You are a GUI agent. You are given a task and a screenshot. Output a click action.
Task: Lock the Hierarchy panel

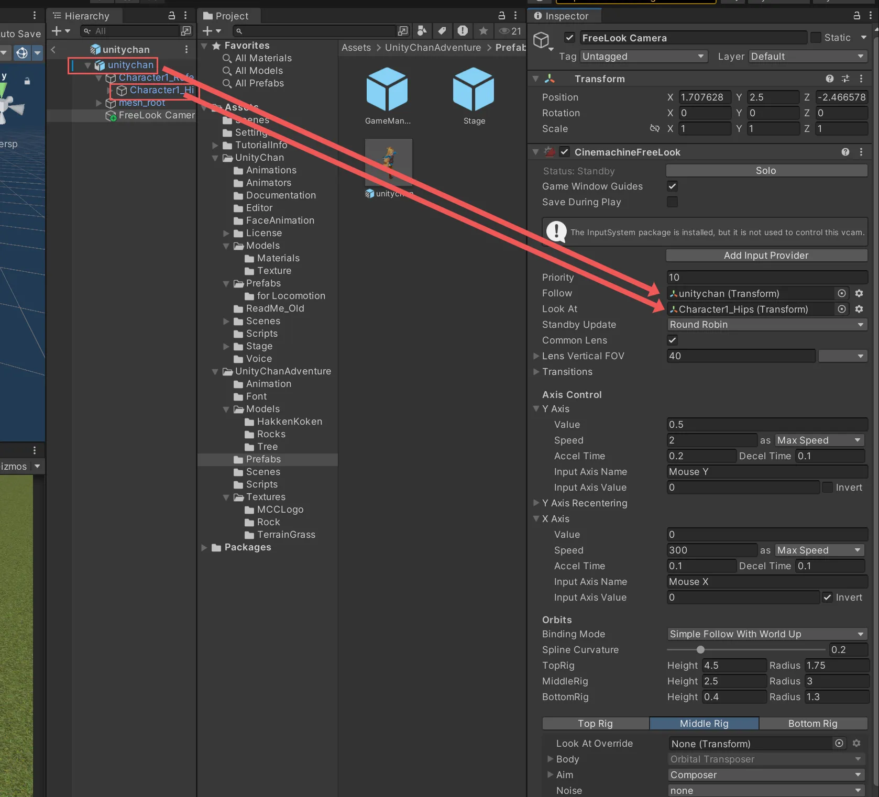coord(171,16)
